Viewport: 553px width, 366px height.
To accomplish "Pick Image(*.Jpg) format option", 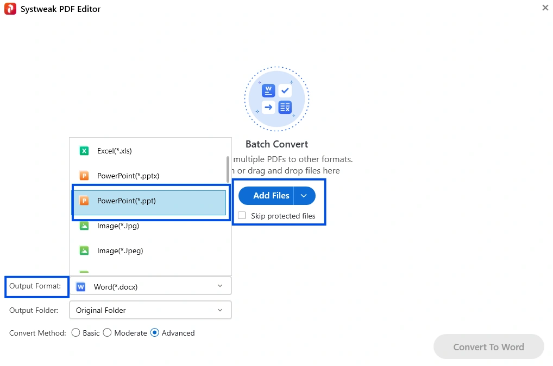I will coord(149,226).
